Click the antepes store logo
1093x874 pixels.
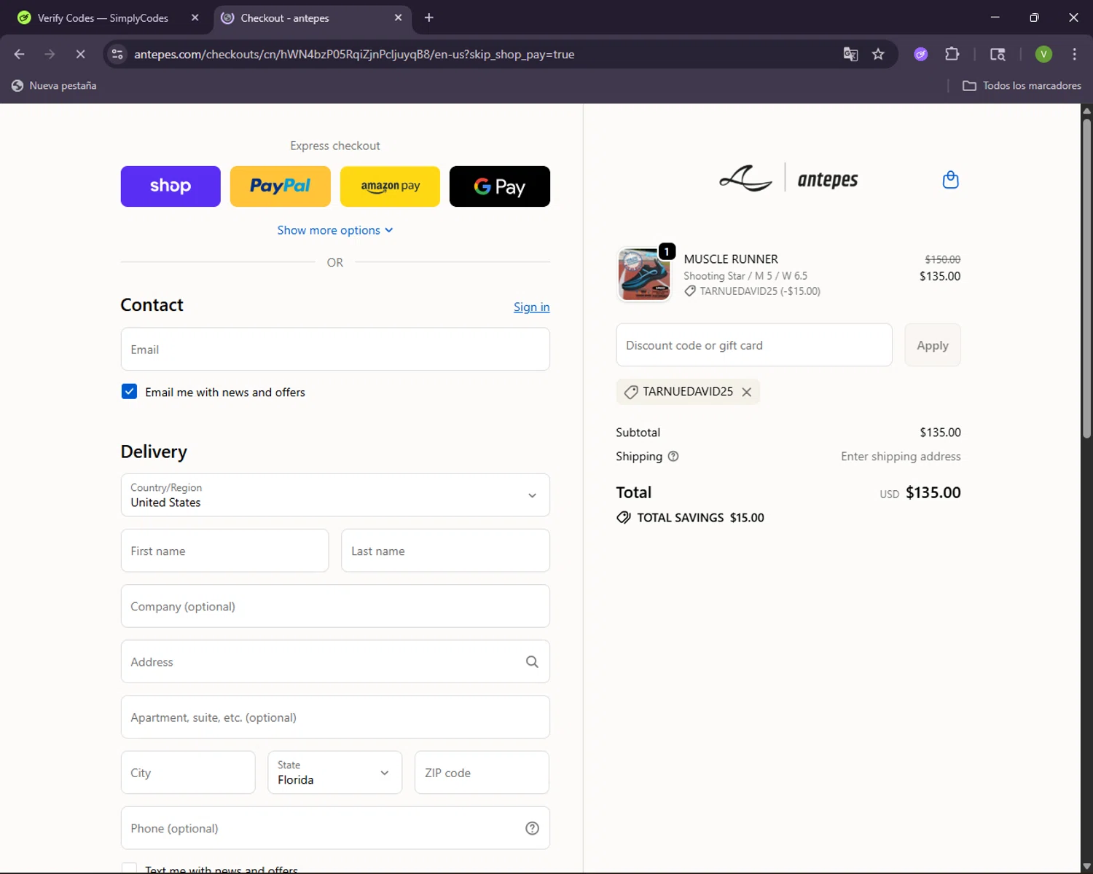tap(788, 178)
